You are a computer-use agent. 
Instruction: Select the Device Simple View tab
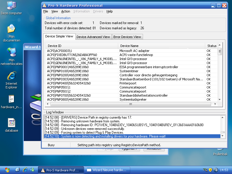pyautogui.click(x=59, y=37)
